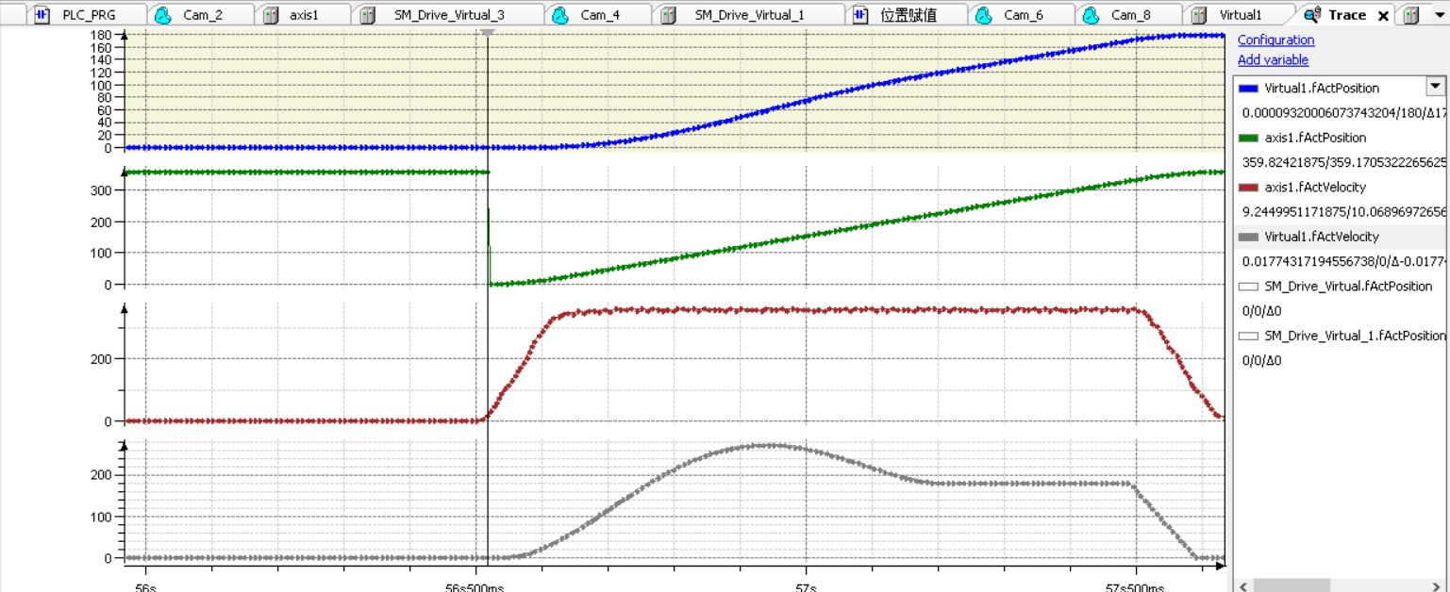
Task: Click the trace cursor marker atop chart
Action: [488, 32]
